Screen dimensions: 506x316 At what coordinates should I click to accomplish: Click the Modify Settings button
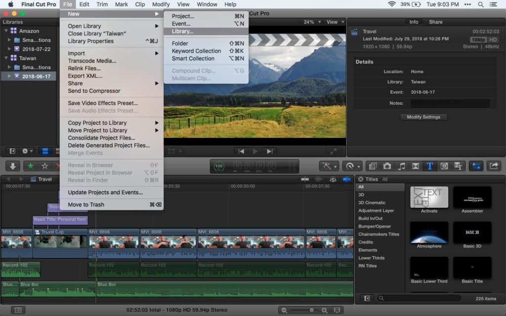pyautogui.click(x=423, y=117)
